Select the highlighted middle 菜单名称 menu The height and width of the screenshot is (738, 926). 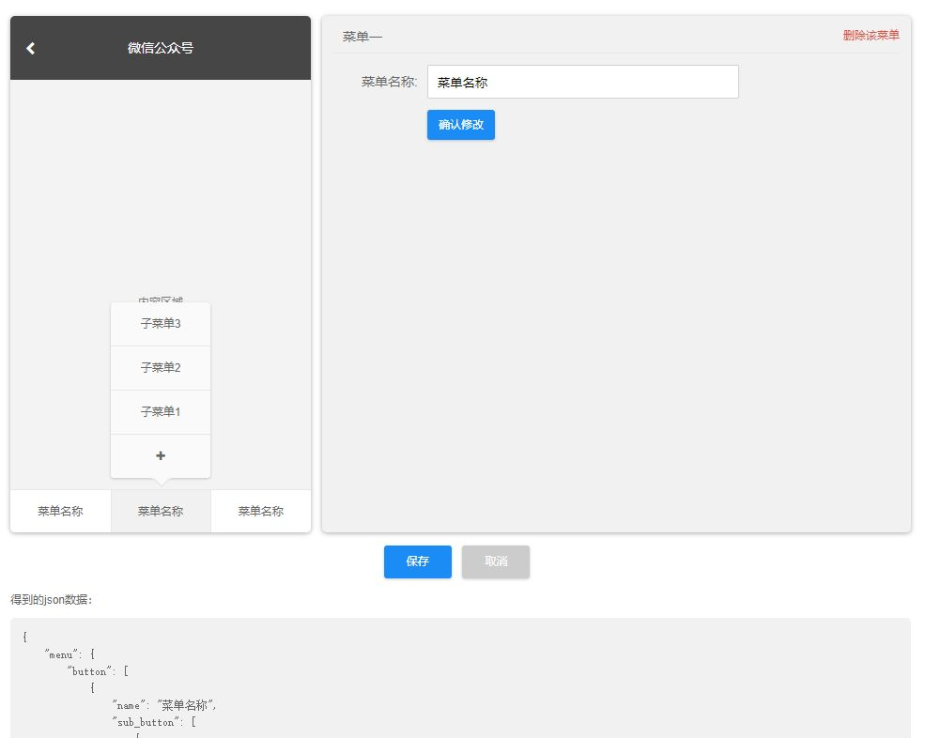[x=161, y=512]
